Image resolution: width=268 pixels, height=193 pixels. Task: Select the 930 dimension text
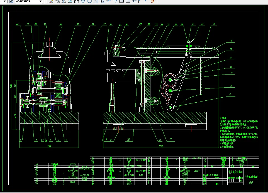[49, 146]
